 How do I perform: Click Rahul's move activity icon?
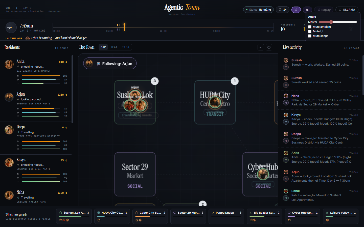[x=286, y=198]
